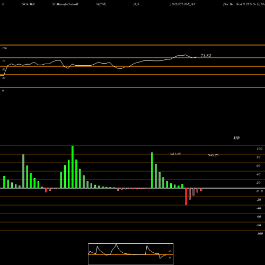265x265 pixels.
Task: Click the 20 label on MR axis
Action: pyautogui.click(x=259, y=183)
